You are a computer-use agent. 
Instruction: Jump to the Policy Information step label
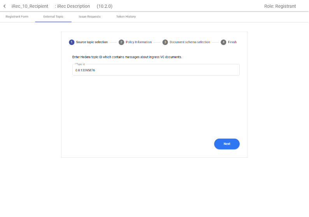point(139,42)
